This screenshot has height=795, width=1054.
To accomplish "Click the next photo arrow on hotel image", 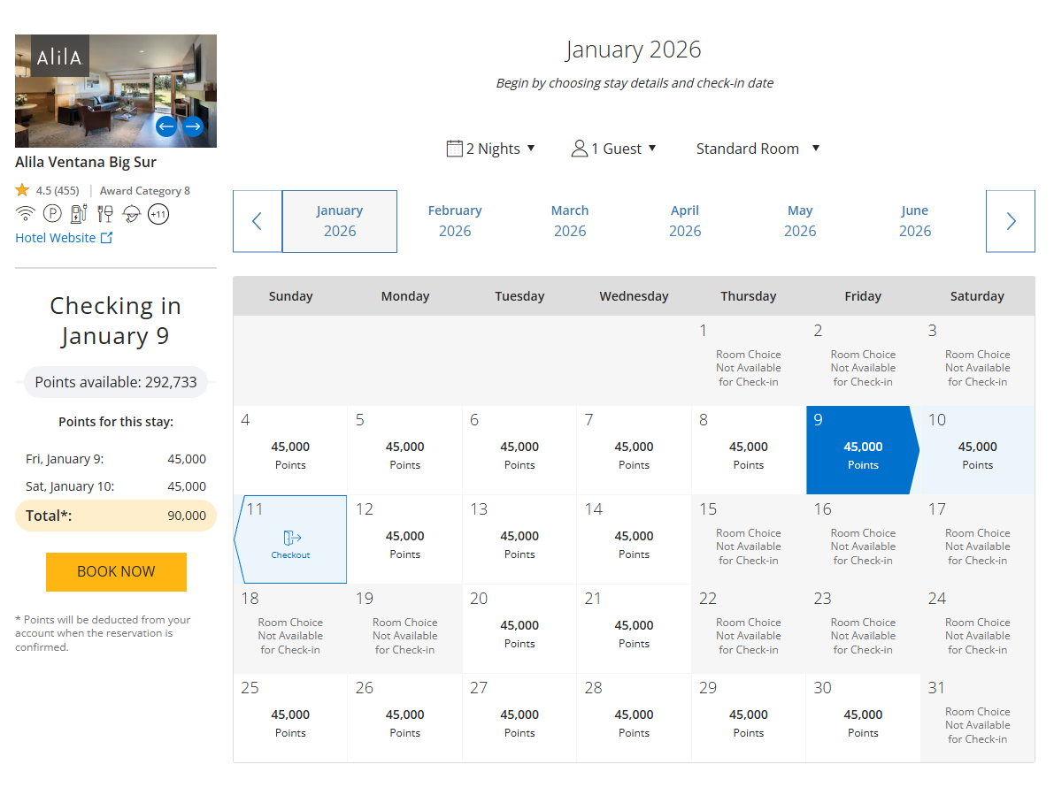I will point(193,126).
